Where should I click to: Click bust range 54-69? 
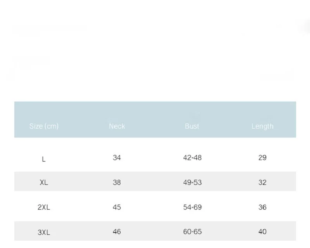pos(192,207)
